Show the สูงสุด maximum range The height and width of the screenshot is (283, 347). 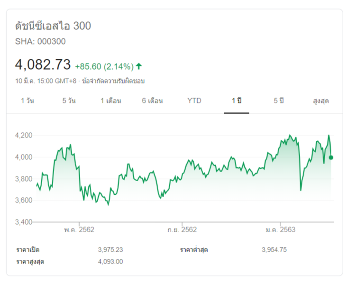321,100
